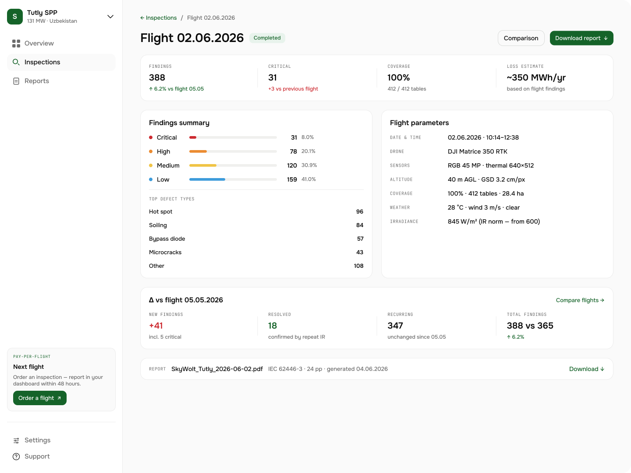Expand the Tutly SPP site selector chevron
Image resolution: width=631 pixels, height=473 pixels.
point(110,17)
